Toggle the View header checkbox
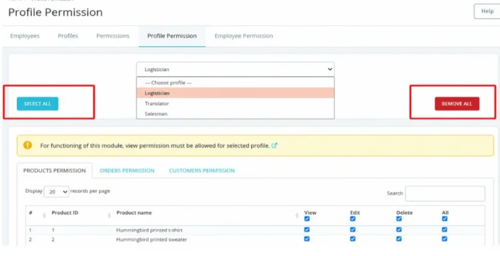Image resolution: width=500 pixels, height=256 pixels. [307, 219]
